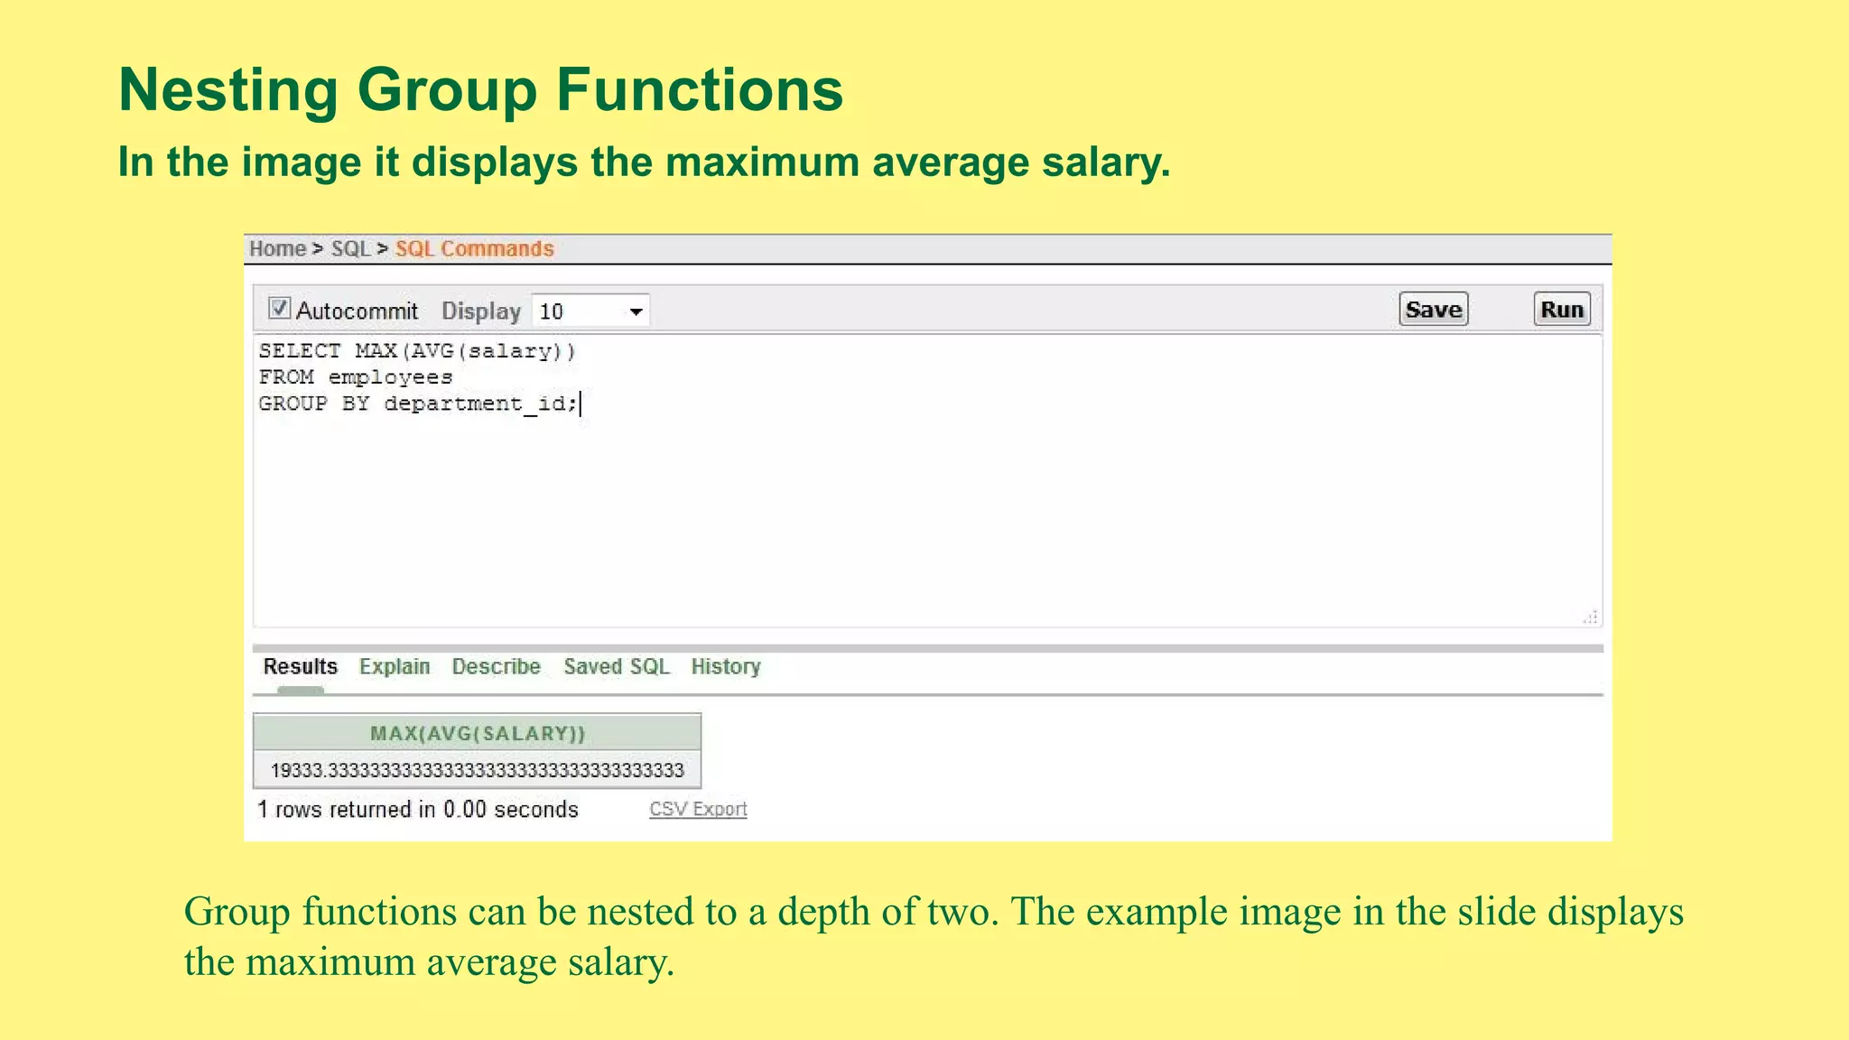Click the CSV Export link

(698, 810)
